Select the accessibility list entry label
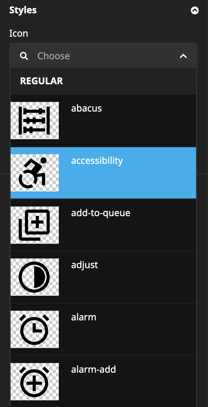 [97, 161]
